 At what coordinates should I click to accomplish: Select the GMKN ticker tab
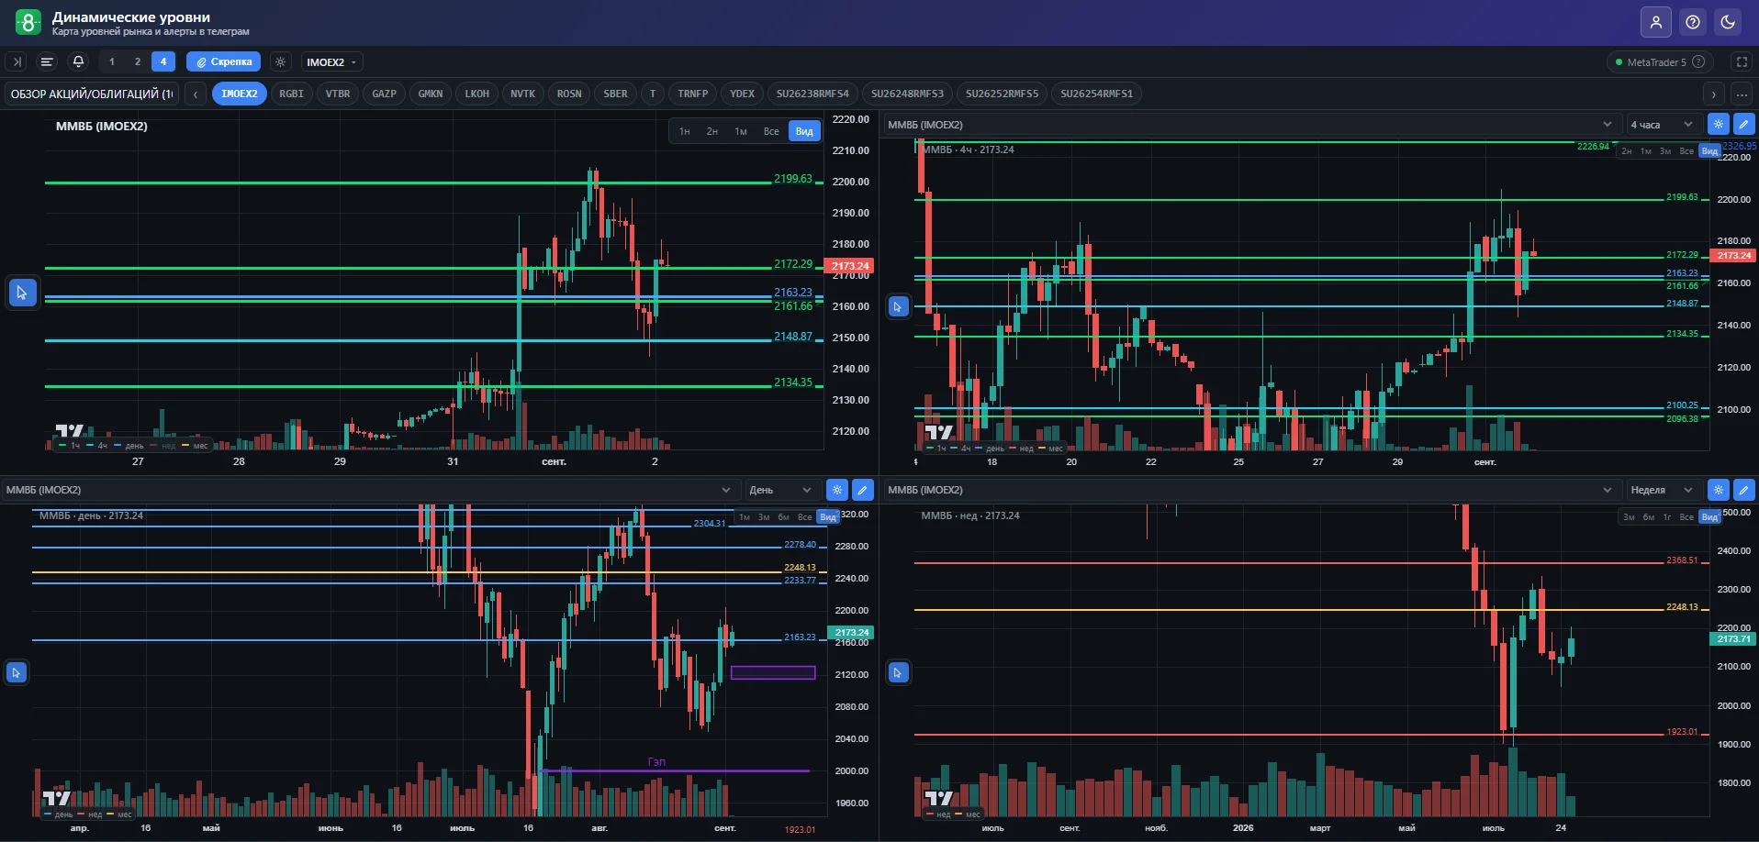(x=431, y=94)
